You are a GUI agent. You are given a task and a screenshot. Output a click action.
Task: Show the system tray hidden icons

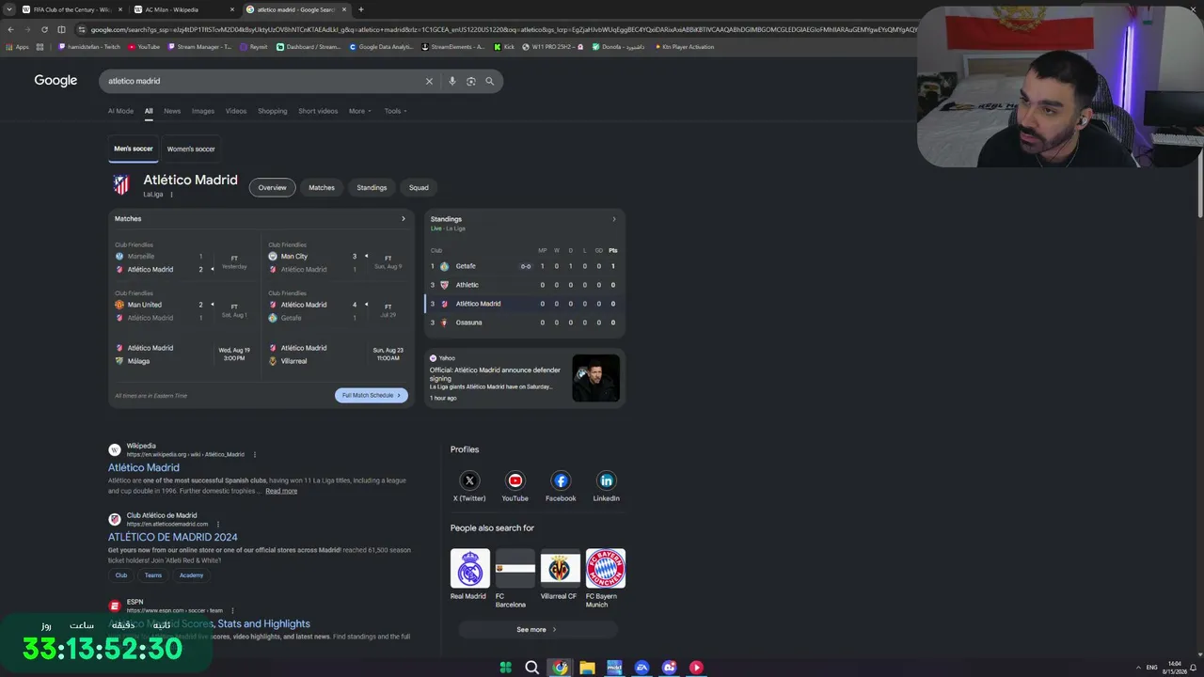coord(1138,668)
